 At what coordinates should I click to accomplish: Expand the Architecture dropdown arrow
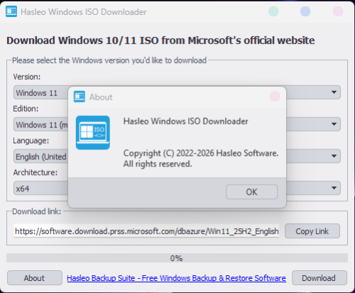[334, 188]
